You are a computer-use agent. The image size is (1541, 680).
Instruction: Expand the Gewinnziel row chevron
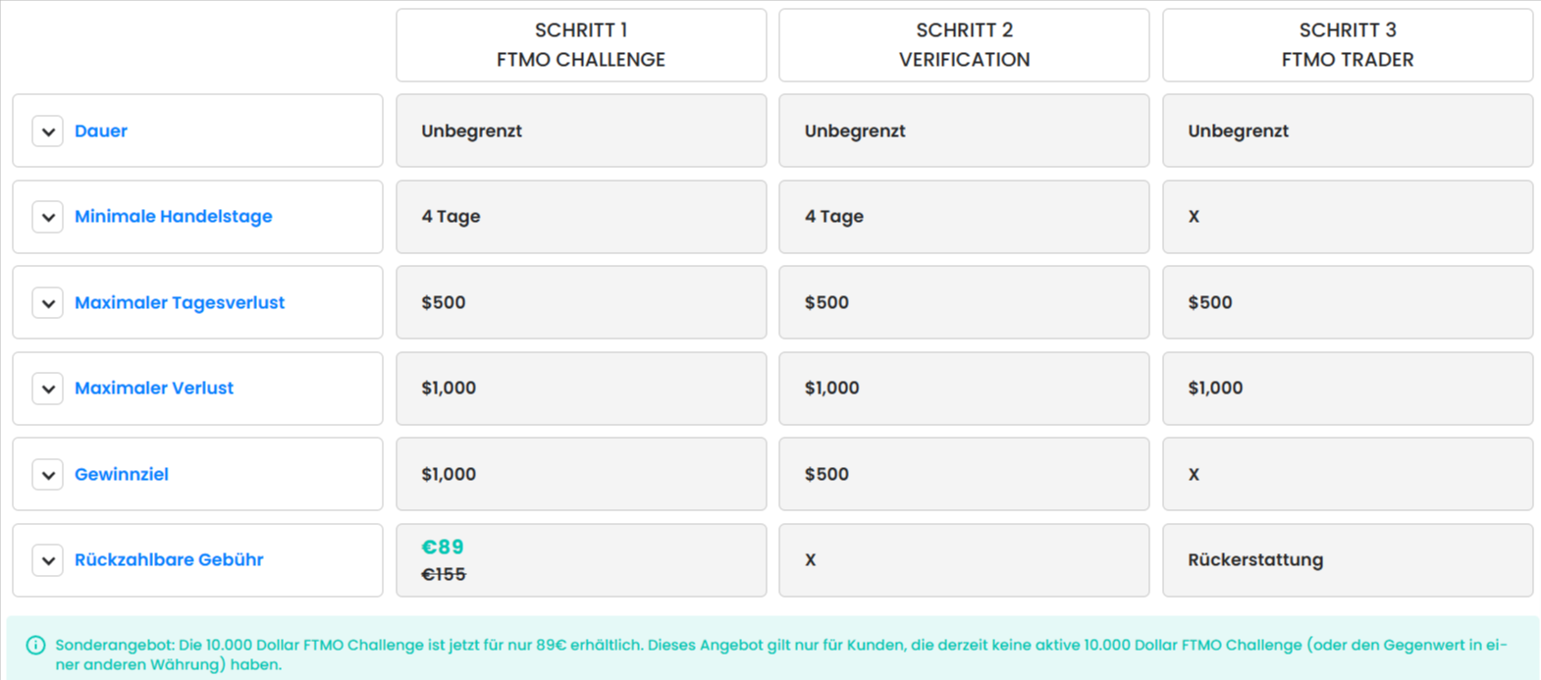coord(47,475)
